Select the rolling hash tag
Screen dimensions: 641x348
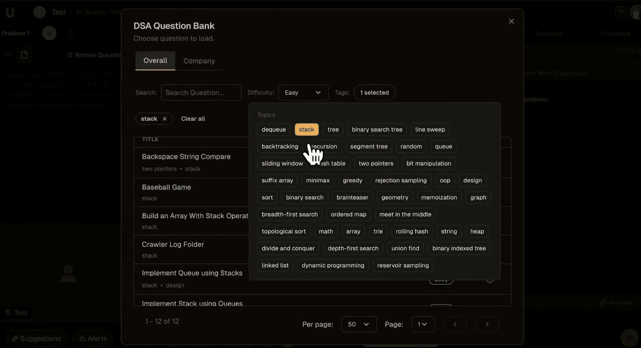412,232
